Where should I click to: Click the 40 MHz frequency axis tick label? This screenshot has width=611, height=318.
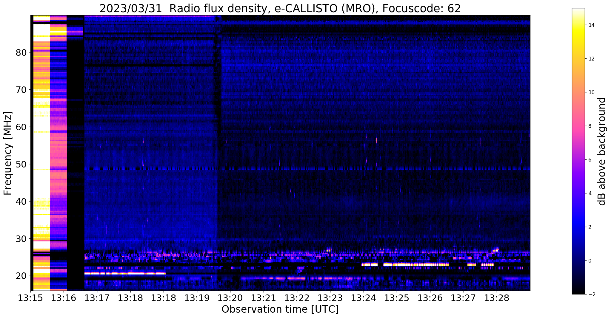pos(21,201)
